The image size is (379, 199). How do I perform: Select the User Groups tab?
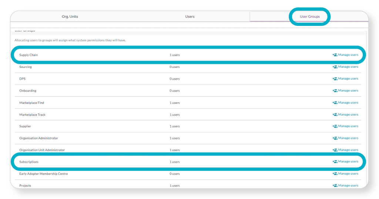point(310,16)
